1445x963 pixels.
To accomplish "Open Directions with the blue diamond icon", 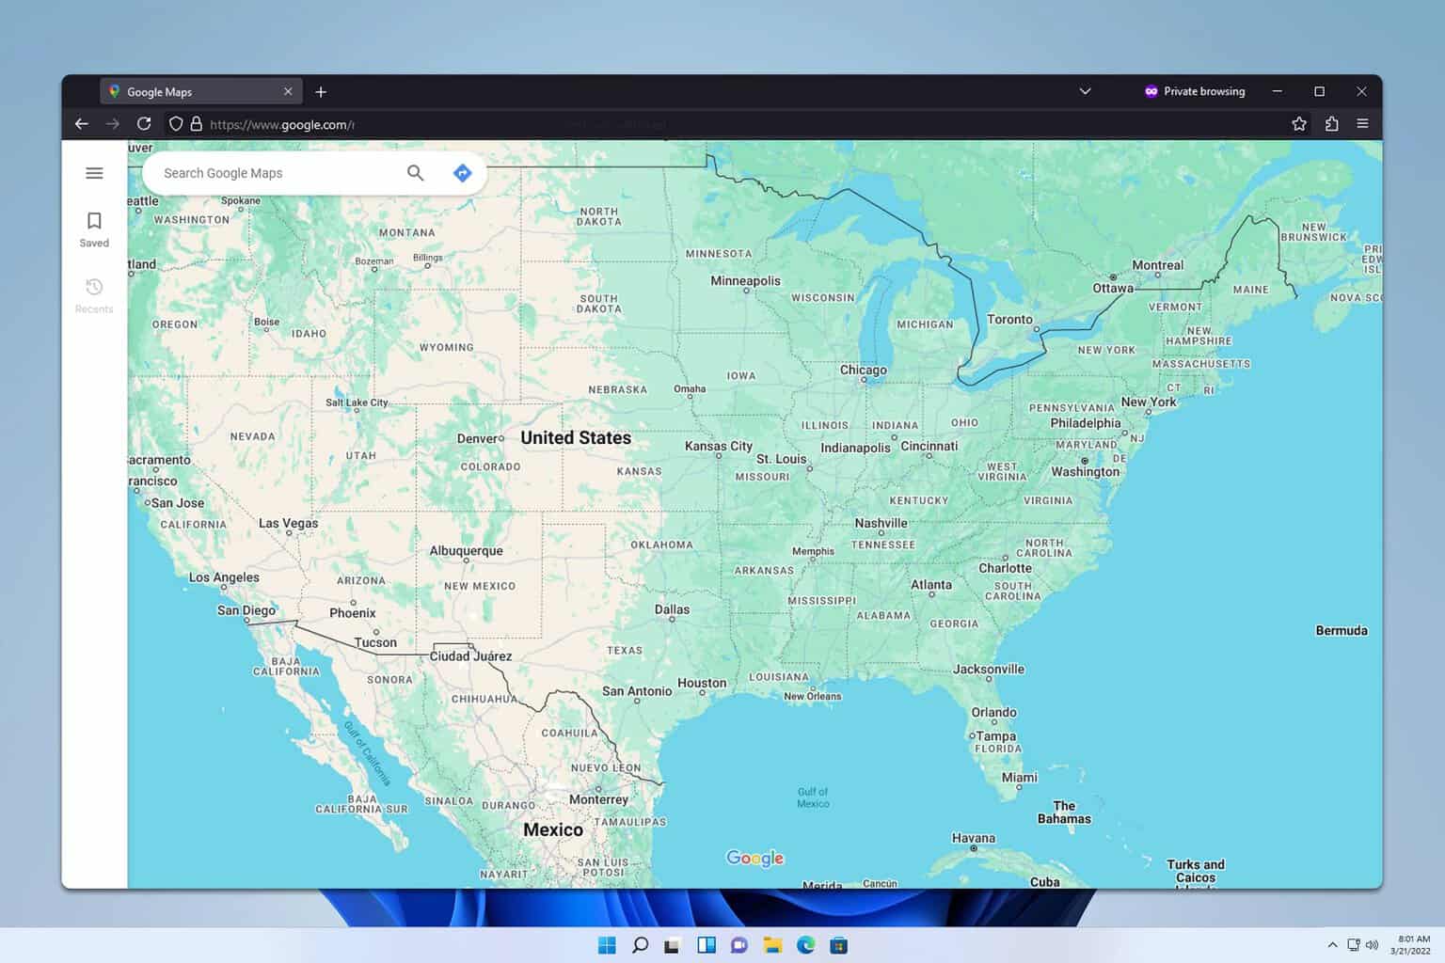I will tap(462, 173).
